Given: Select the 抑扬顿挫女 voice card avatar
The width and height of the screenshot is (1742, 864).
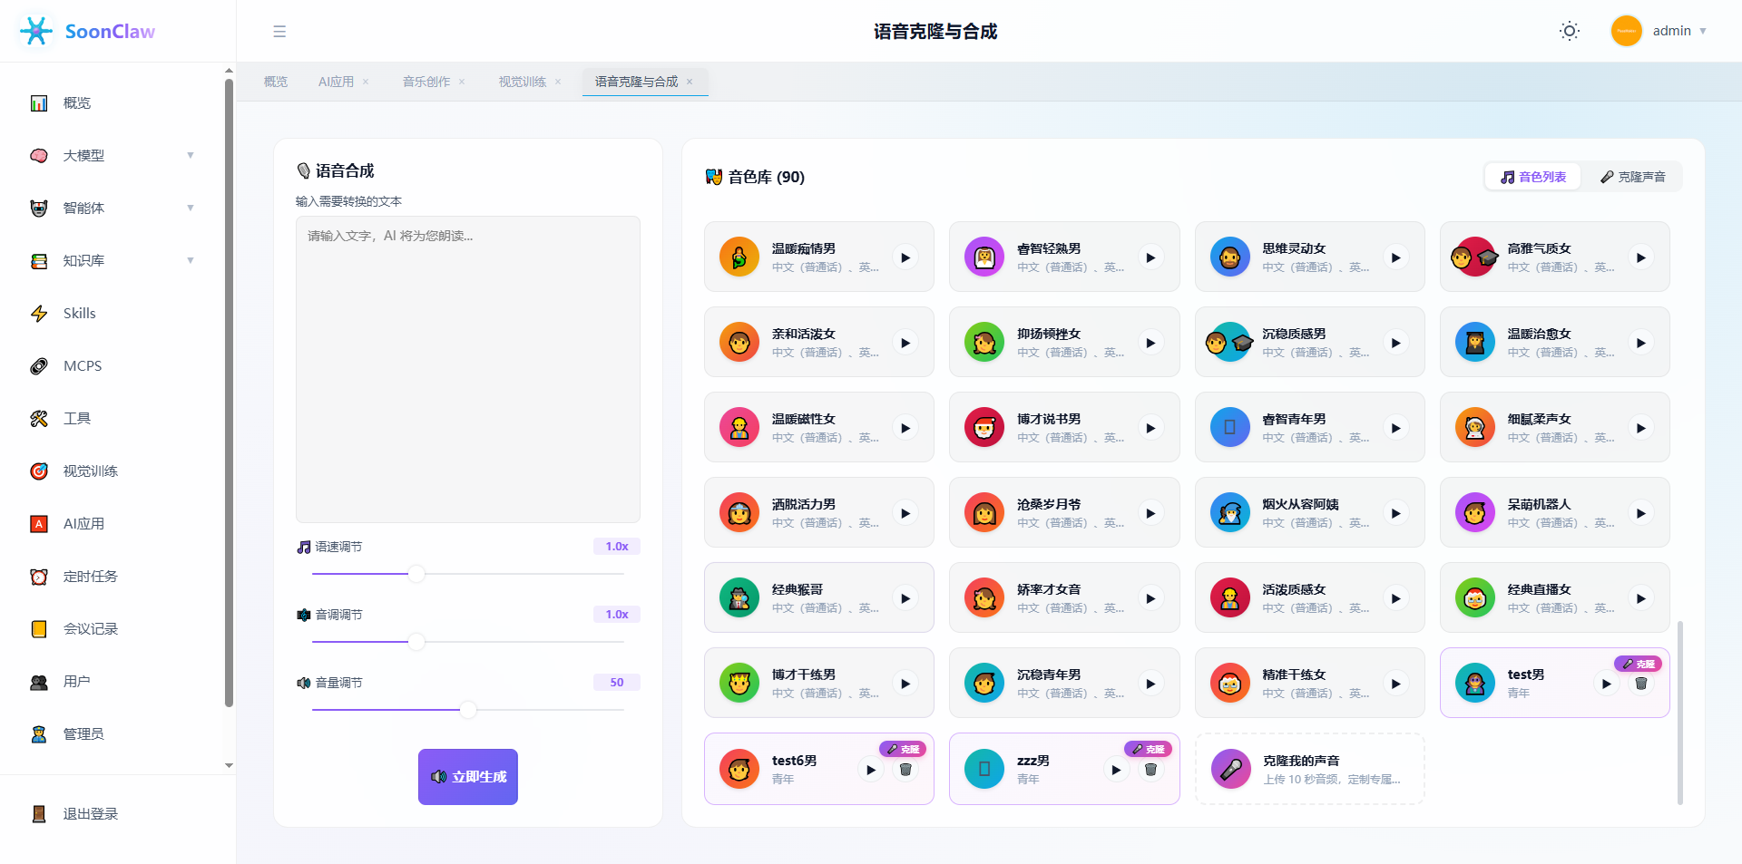Looking at the screenshot, I should click(984, 343).
